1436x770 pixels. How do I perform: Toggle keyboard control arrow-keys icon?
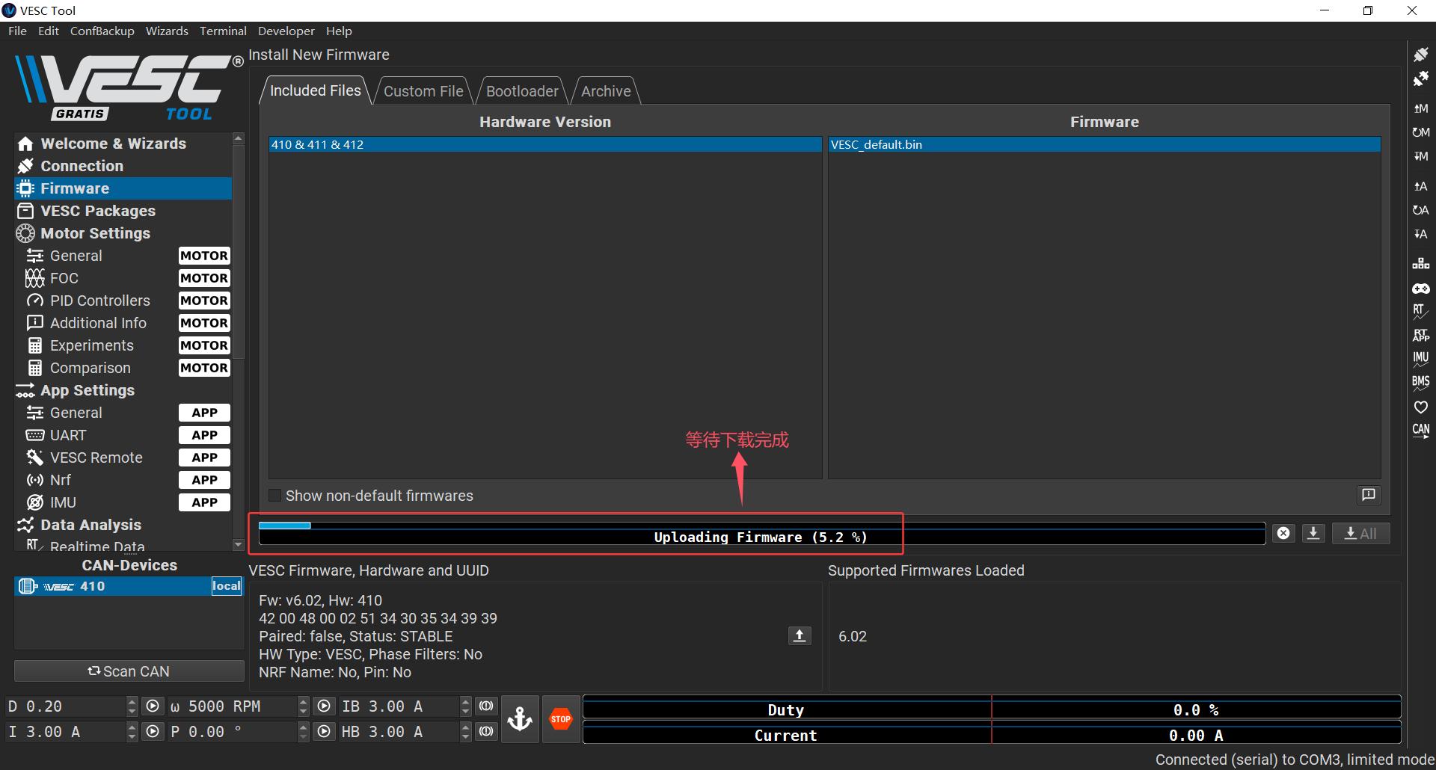pos(1420,263)
